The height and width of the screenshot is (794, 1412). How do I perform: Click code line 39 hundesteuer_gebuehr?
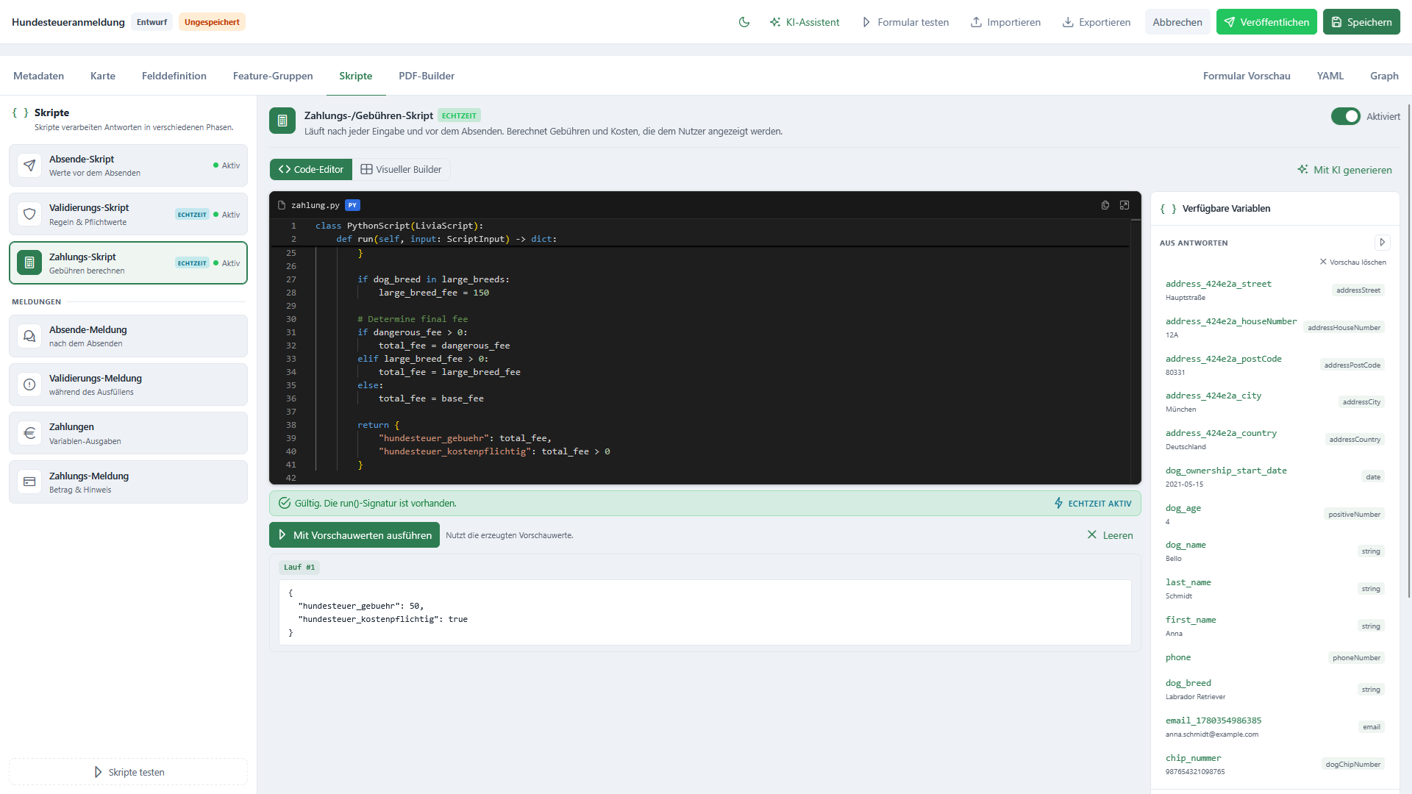pyautogui.click(x=465, y=438)
